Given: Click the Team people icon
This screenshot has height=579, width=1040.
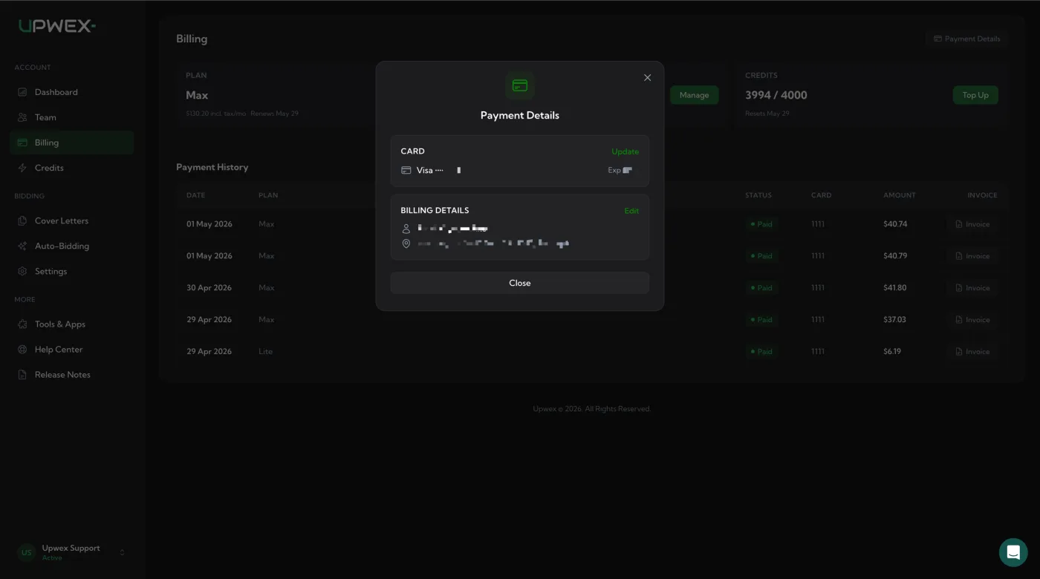Looking at the screenshot, I should pos(22,117).
